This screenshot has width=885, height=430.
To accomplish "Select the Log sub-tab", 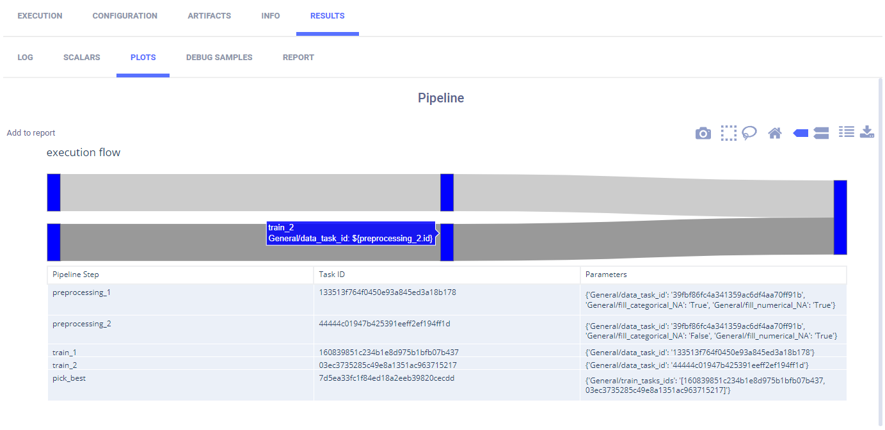I will point(25,58).
